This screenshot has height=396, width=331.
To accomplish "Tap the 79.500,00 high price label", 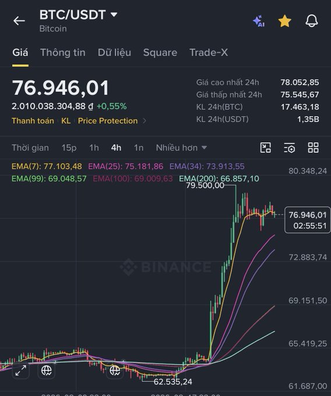I will [x=205, y=185].
